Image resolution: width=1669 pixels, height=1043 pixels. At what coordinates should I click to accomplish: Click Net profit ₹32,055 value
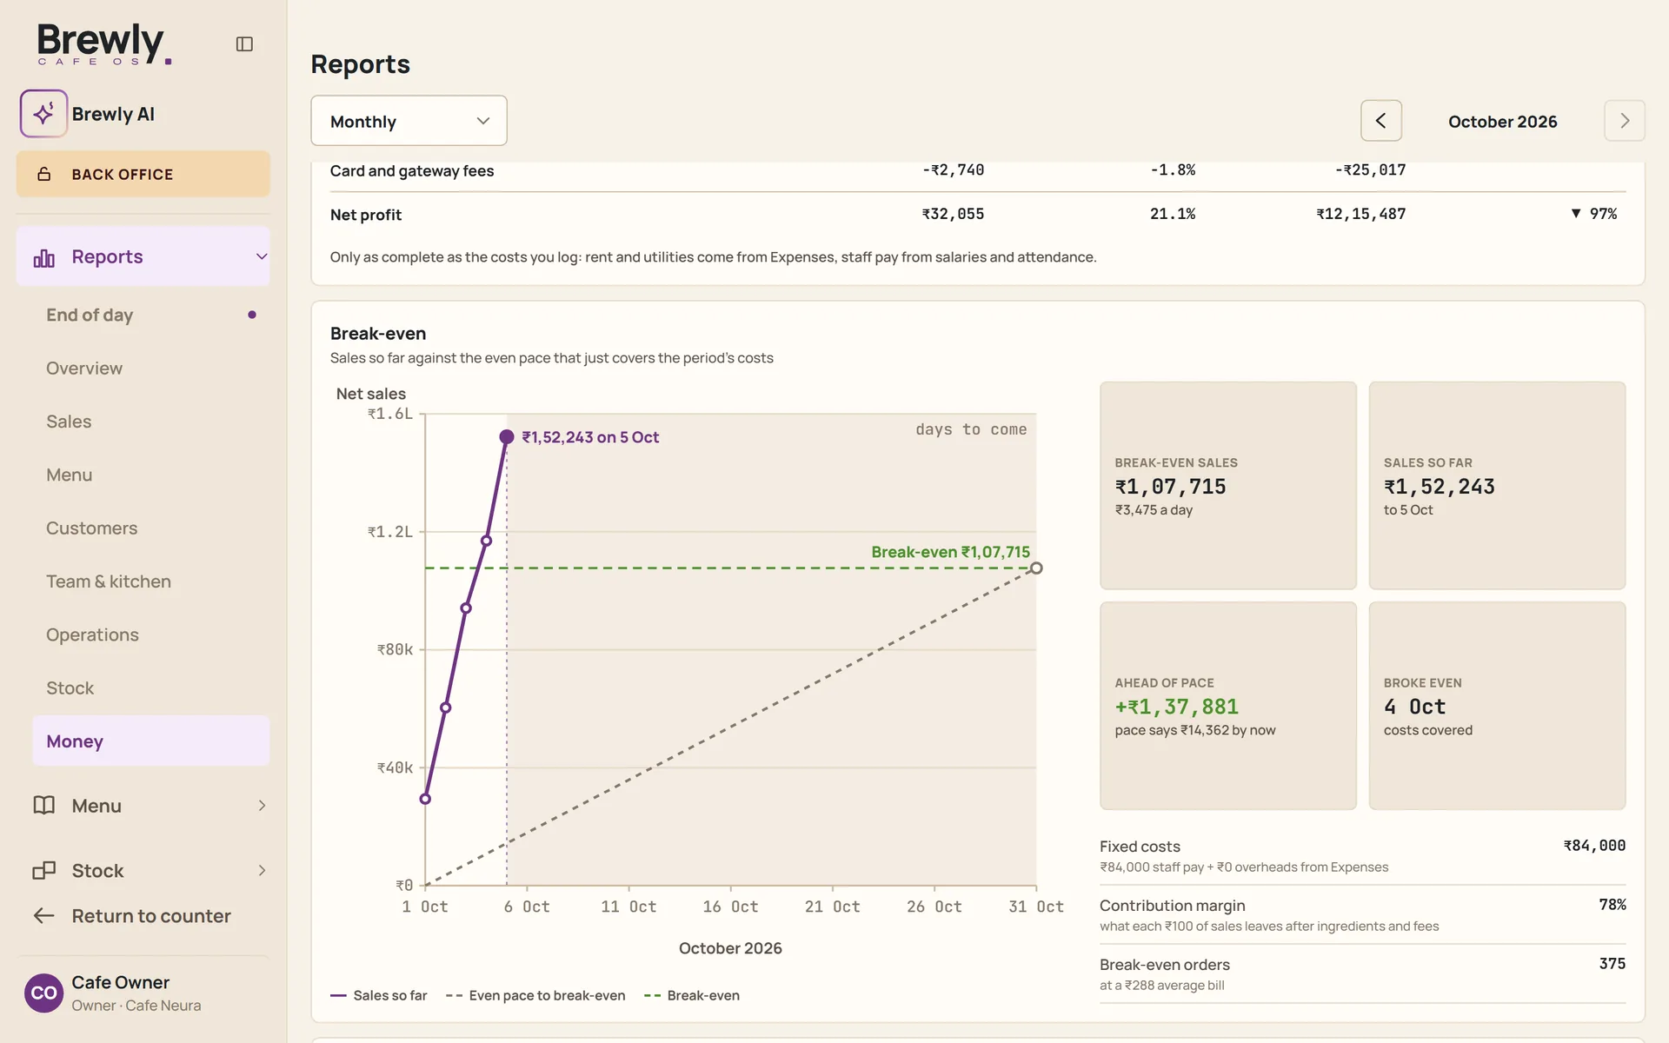pyautogui.click(x=953, y=214)
